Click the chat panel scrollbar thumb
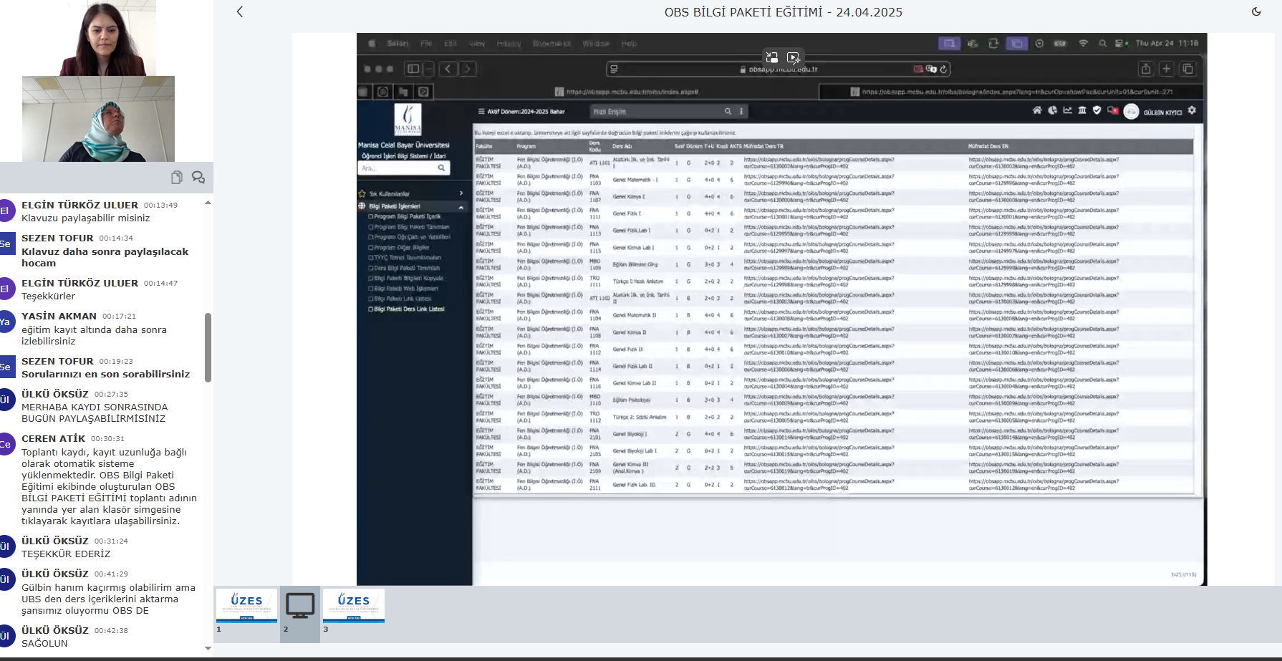 [208, 347]
